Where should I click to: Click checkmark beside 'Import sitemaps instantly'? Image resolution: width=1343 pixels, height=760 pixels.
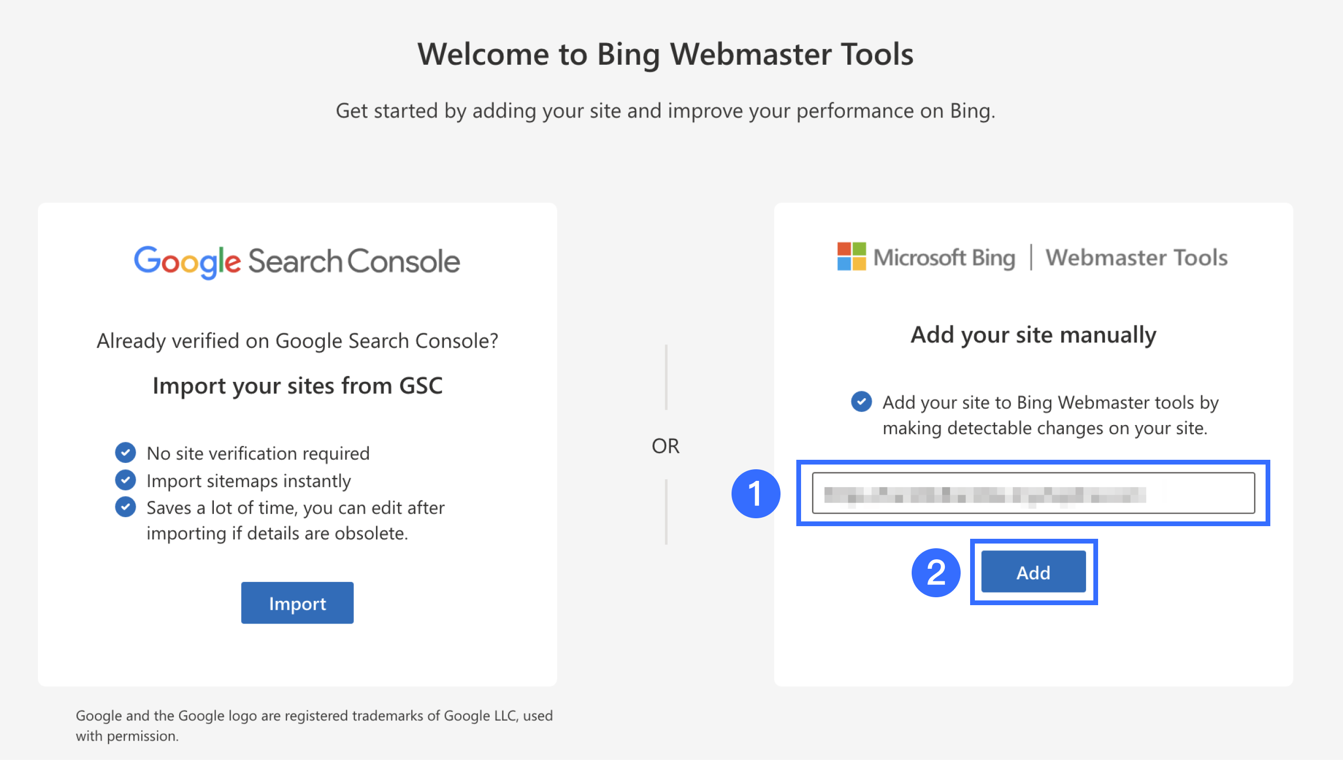[x=125, y=480]
